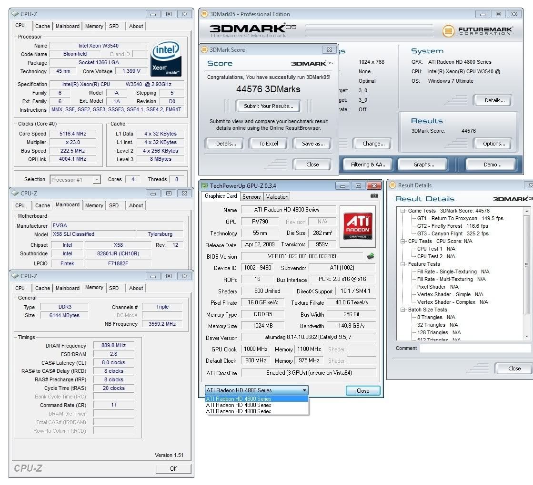Click the Intel Xeon inside logo in CPU-Z
The height and width of the screenshot is (485, 533).
[166, 58]
